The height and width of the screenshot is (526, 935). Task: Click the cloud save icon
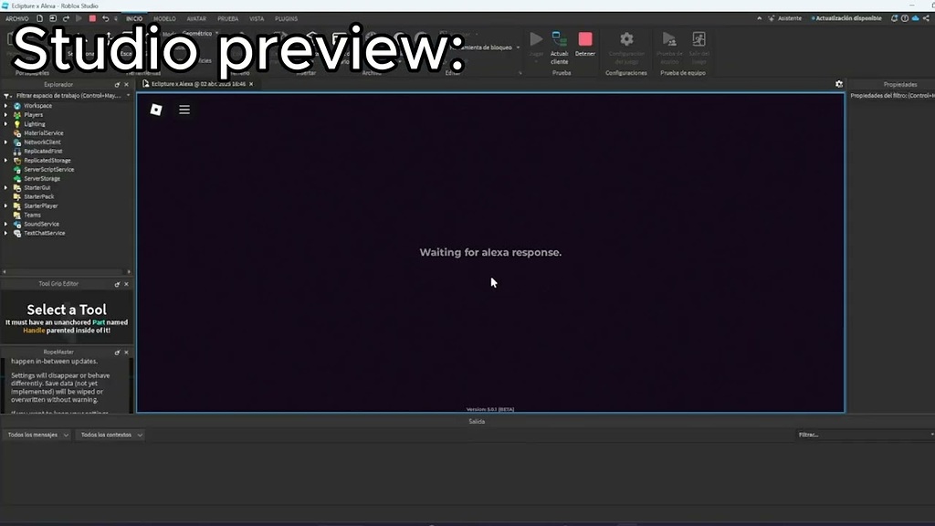[915, 18]
